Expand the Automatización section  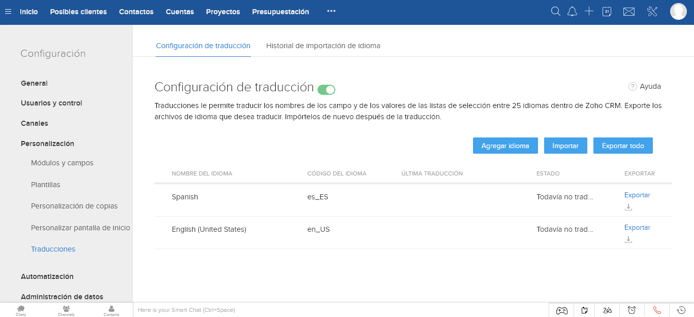tap(47, 276)
